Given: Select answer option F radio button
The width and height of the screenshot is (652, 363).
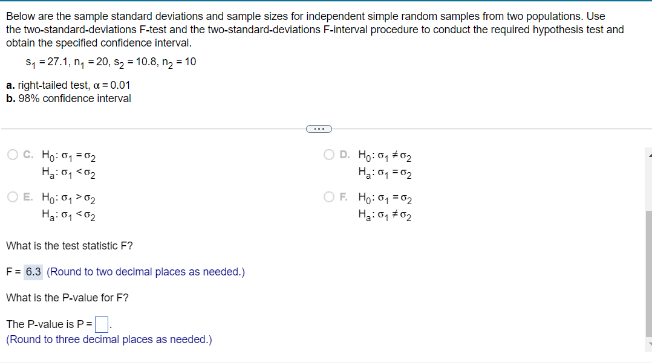Looking at the screenshot, I should [x=328, y=196].
